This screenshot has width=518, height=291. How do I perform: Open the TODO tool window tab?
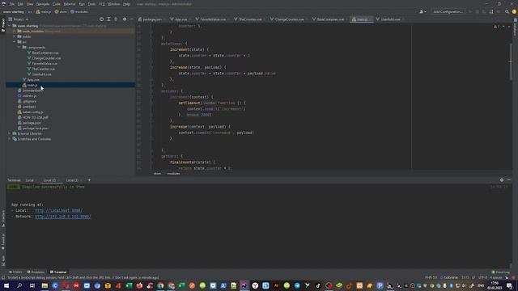[x=15, y=272]
